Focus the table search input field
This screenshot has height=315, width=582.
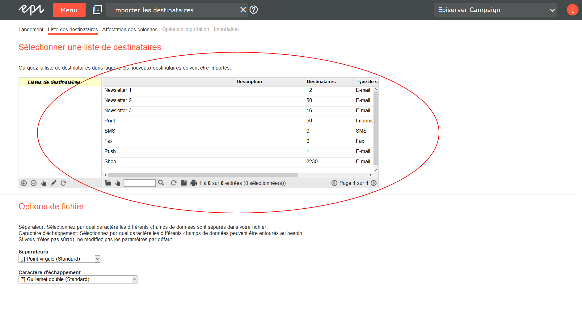pyautogui.click(x=140, y=183)
